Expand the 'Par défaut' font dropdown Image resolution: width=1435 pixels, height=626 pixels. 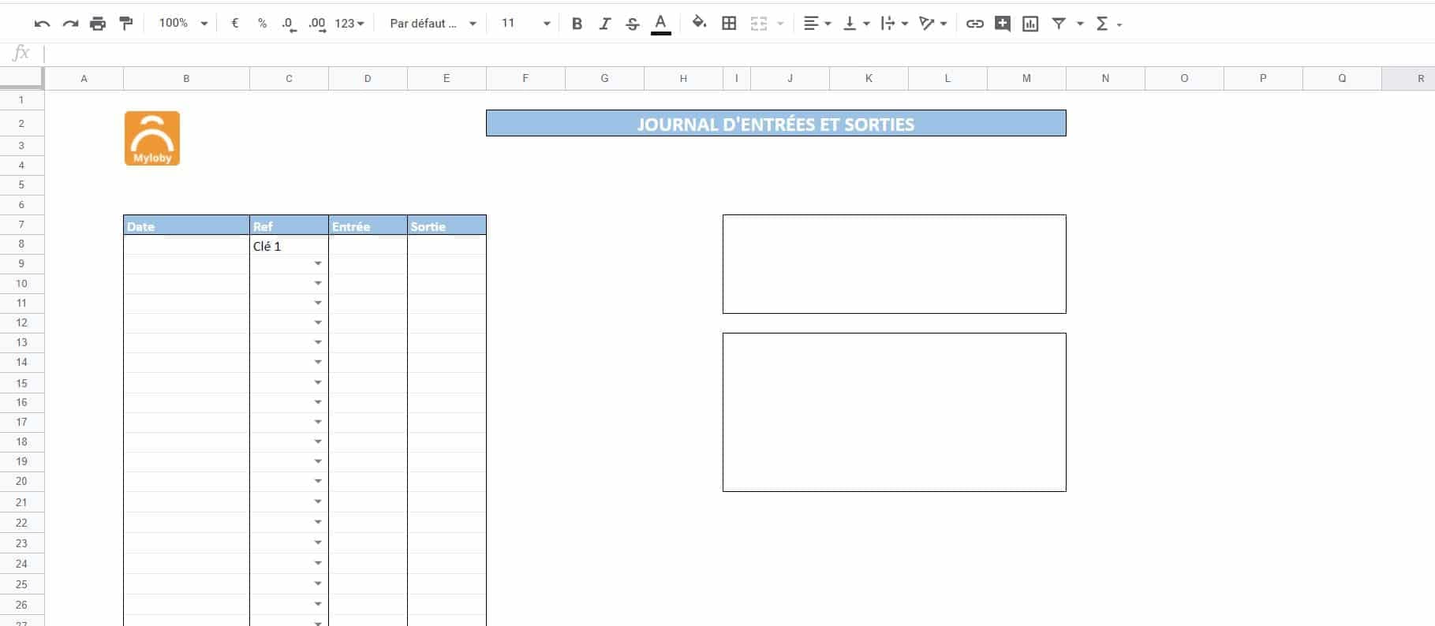[x=433, y=24]
